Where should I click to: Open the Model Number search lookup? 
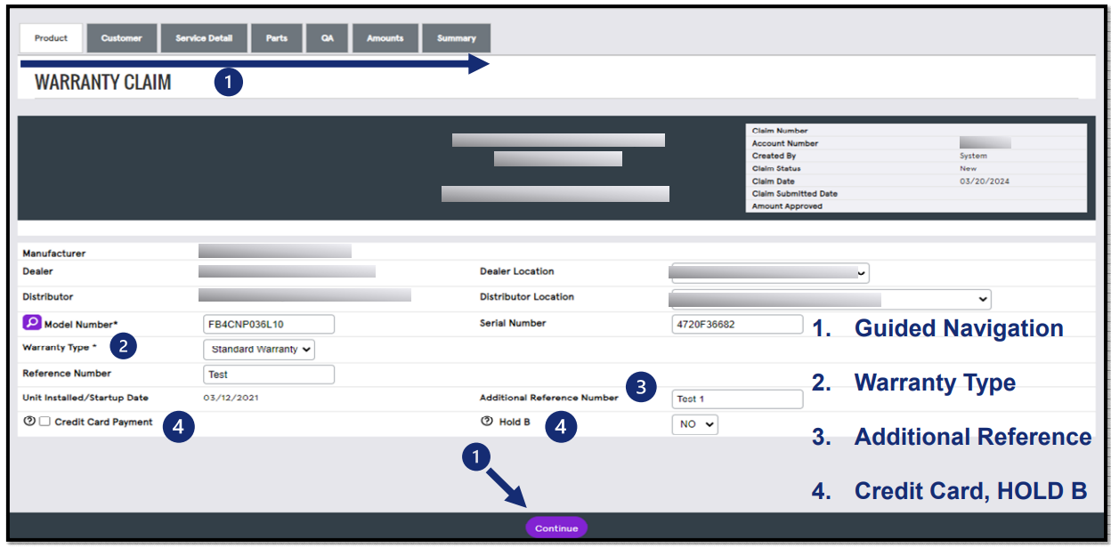coord(32,323)
